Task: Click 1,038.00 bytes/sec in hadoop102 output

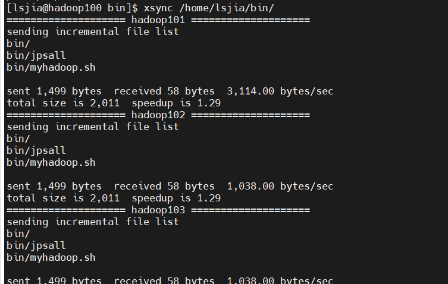Action: click(x=280, y=187)
